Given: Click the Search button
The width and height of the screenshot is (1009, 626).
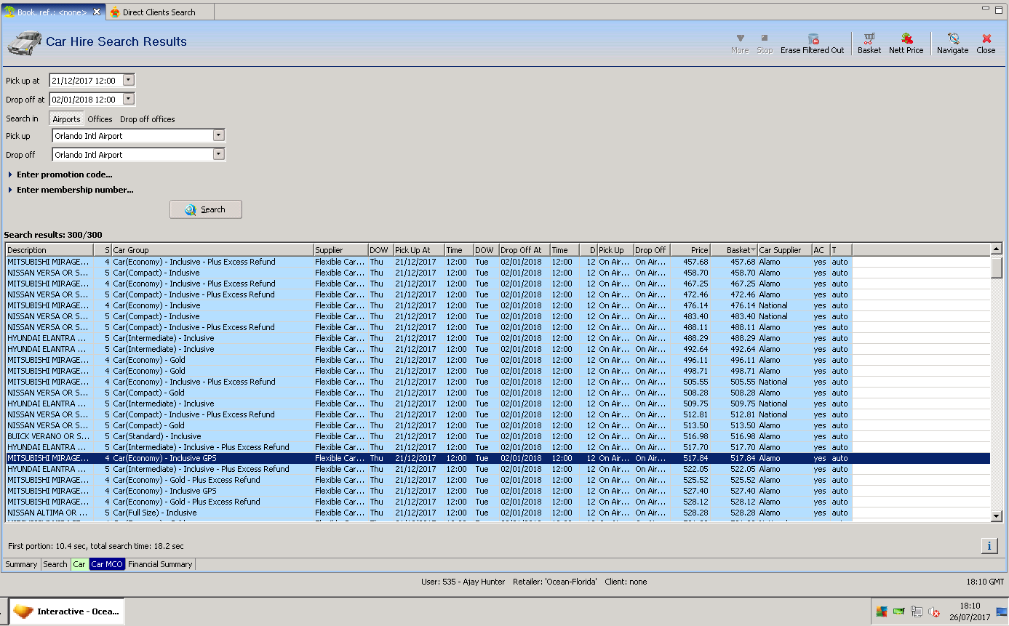Looking at the screenshot, I should (x=206, y=209).
